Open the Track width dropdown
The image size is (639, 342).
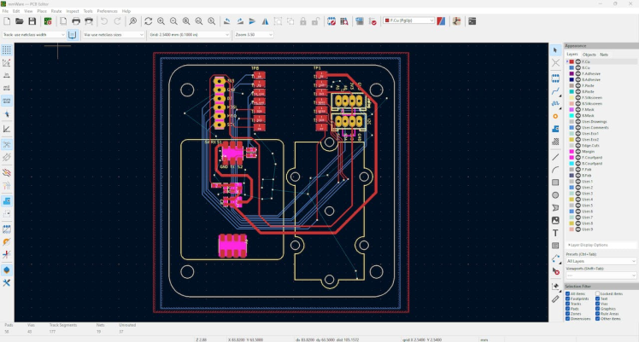click(34, 34)
